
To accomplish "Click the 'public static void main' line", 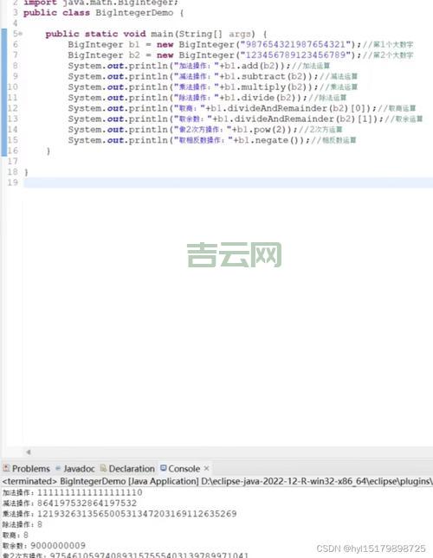I will 156,34.
